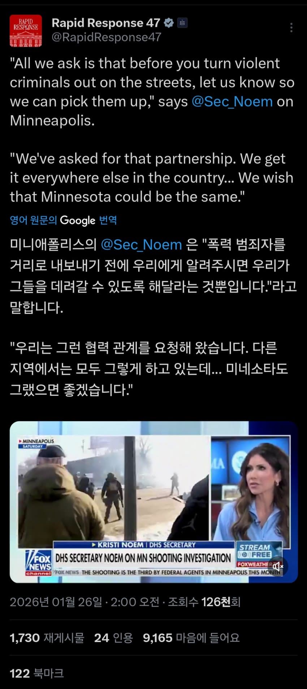This screenshot has height=689, width=307.
Task: Open @Sec_Noem mention in the Korean translation
Action: pos(141,245)
